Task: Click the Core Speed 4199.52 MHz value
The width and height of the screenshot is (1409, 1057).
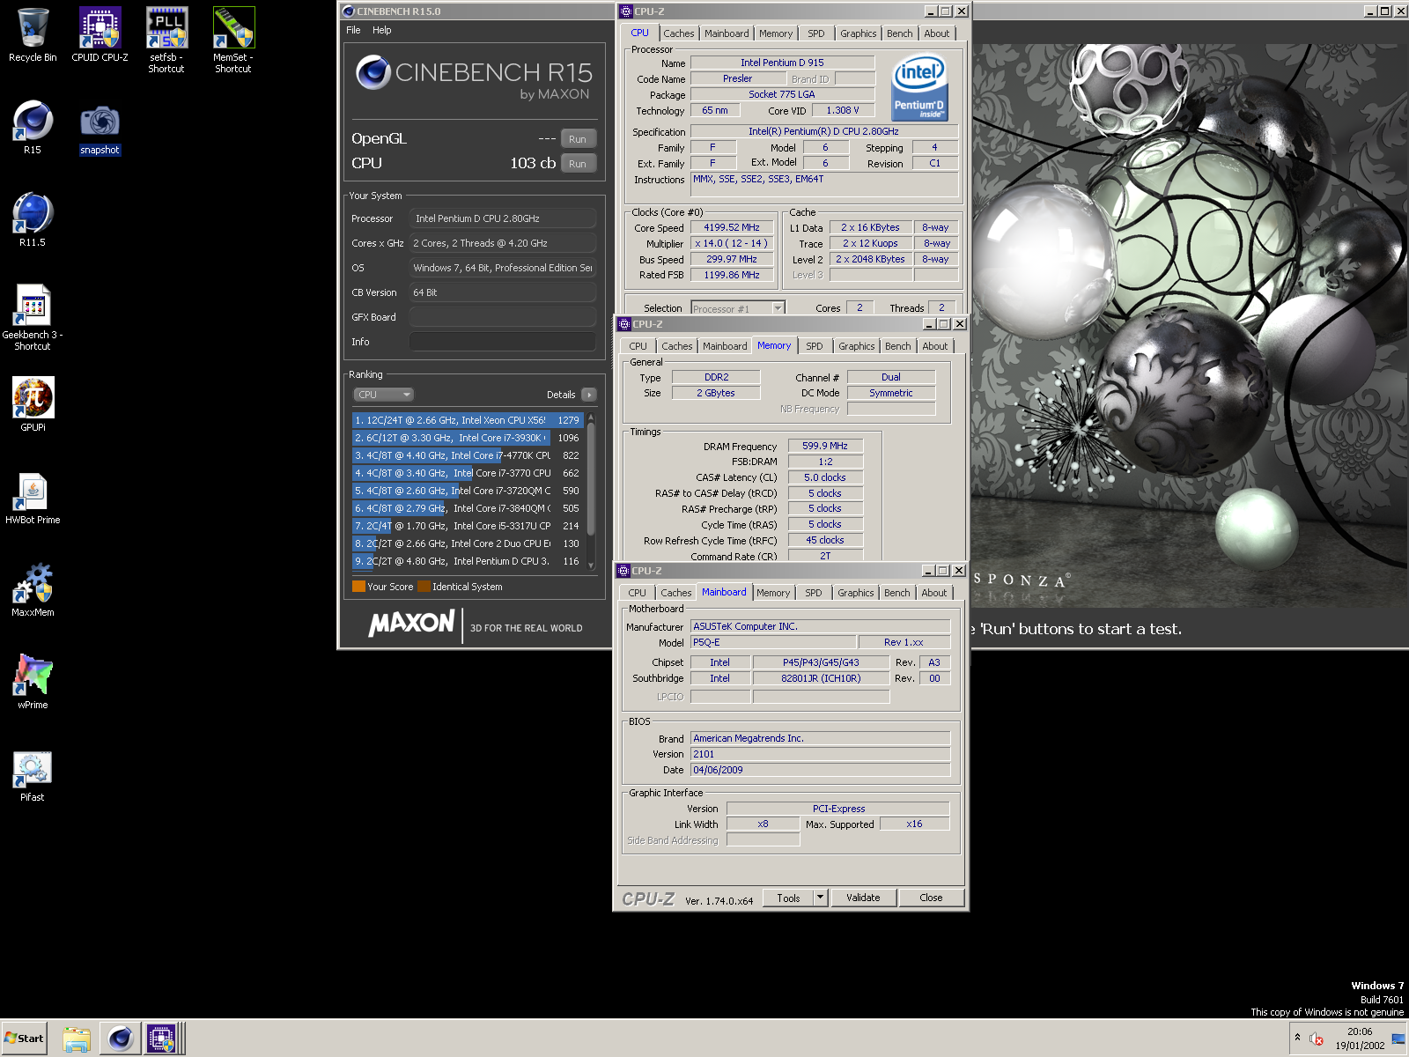Action: point(732,227)
